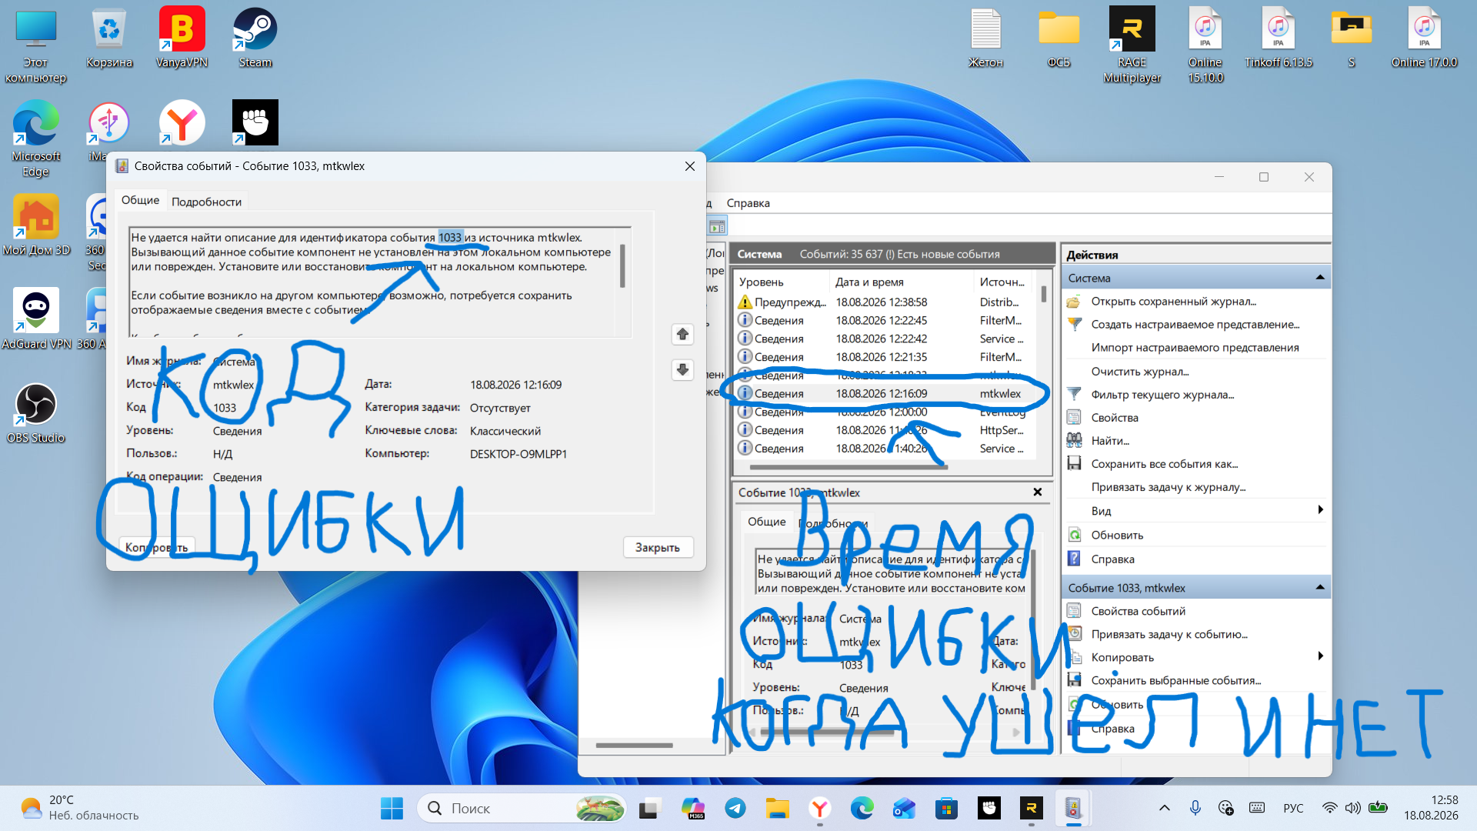Collapse the Система section in Действия pane

point(1320,278)
